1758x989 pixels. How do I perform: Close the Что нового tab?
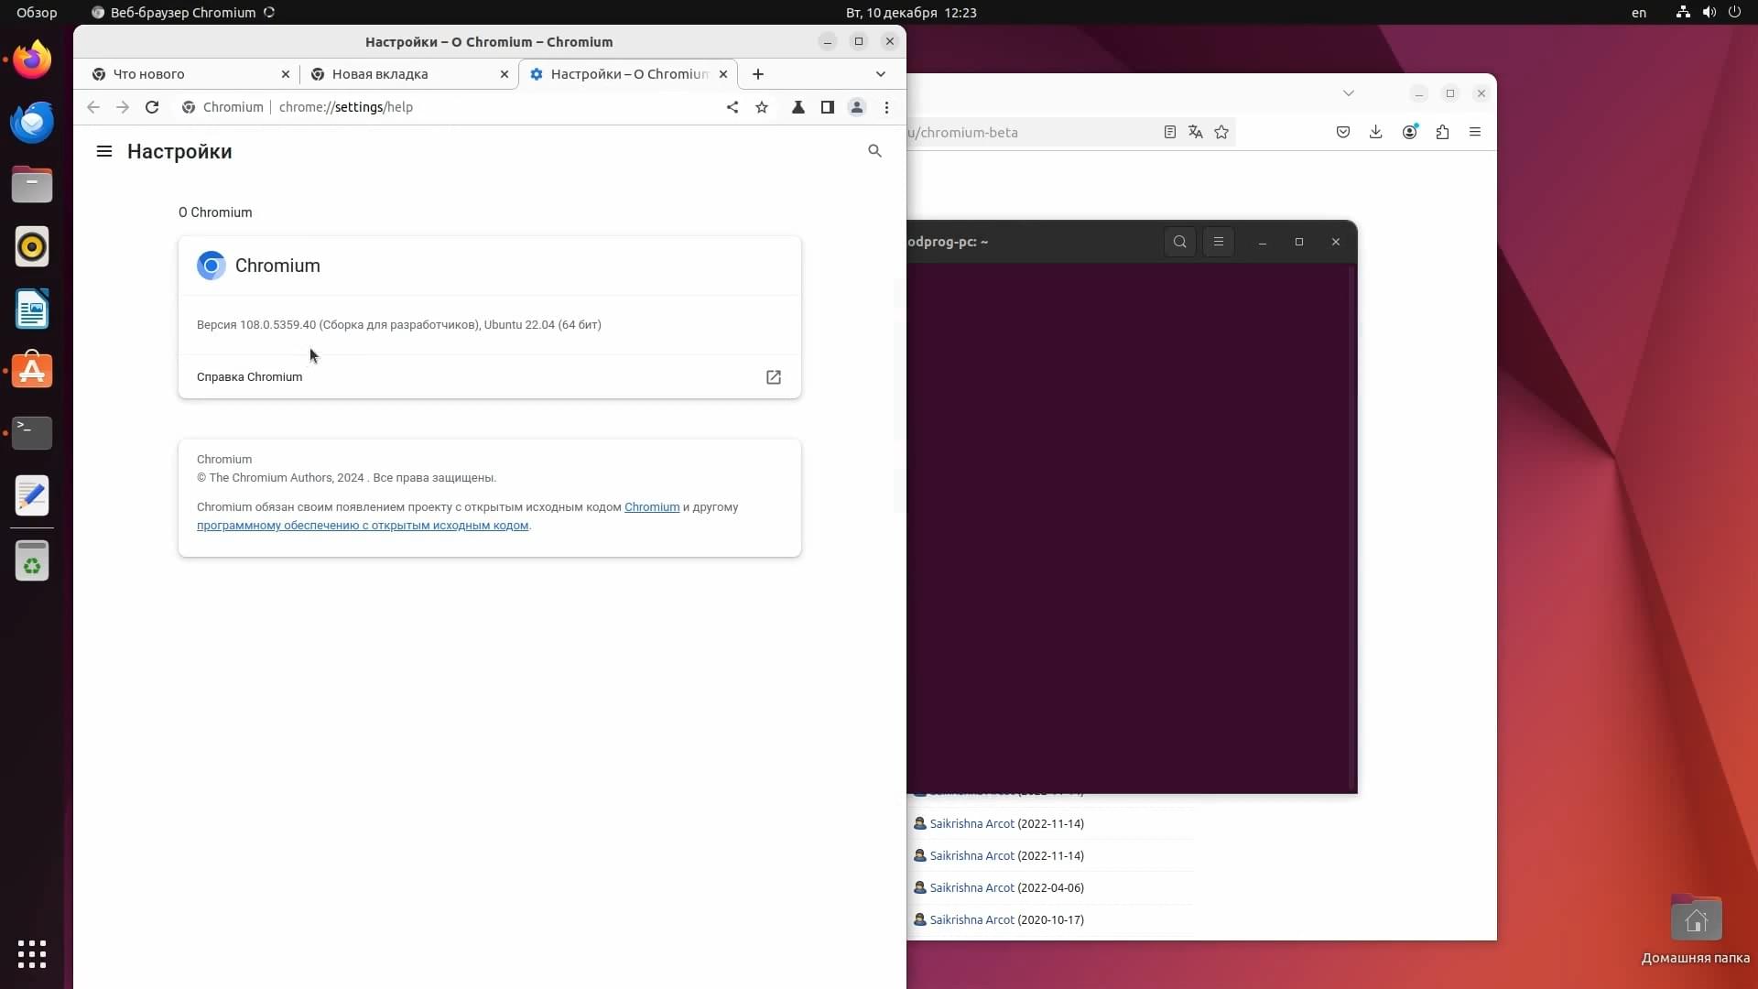286,74
